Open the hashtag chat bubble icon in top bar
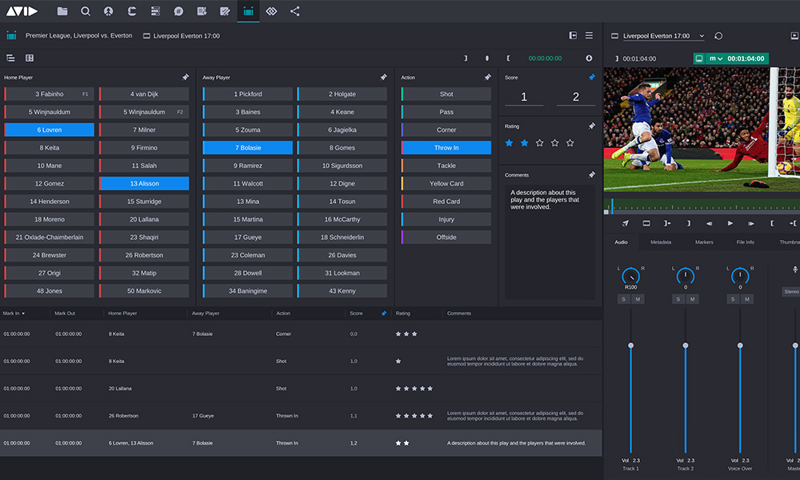Image resolution: width=800 pixels, height=480 pixels. click(x=178, y=11)
